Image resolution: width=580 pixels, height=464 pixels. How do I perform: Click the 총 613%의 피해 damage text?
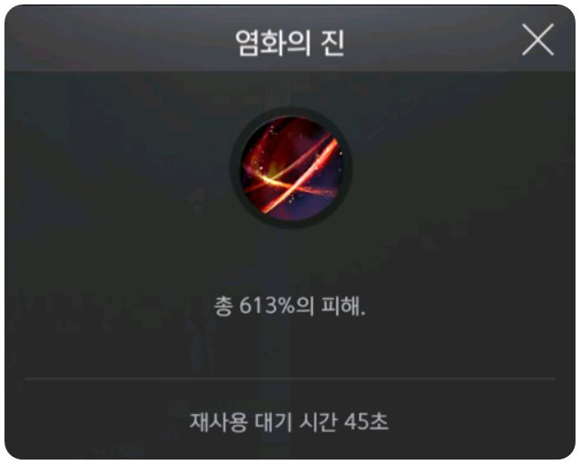(290, 306)
